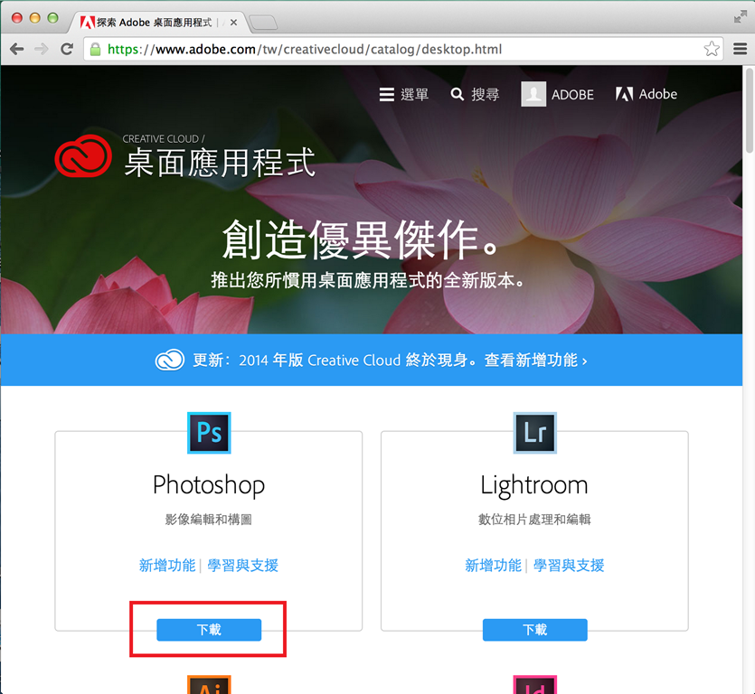Viewport: 755px width, 694px height.
Task: Click the ADOBE user profile avatar
Action: [x=533, y=94]
